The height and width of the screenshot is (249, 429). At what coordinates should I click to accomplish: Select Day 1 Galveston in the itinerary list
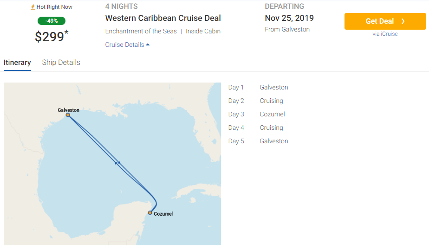[273, 87]
